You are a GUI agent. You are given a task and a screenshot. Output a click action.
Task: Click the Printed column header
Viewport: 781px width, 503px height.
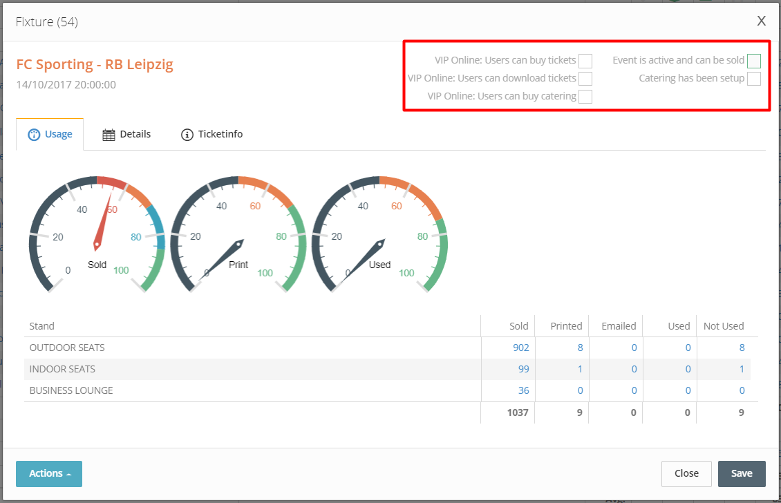tap(566, 326)
